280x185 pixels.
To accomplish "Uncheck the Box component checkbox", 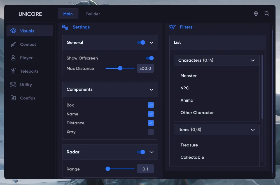I will point(151,105).
